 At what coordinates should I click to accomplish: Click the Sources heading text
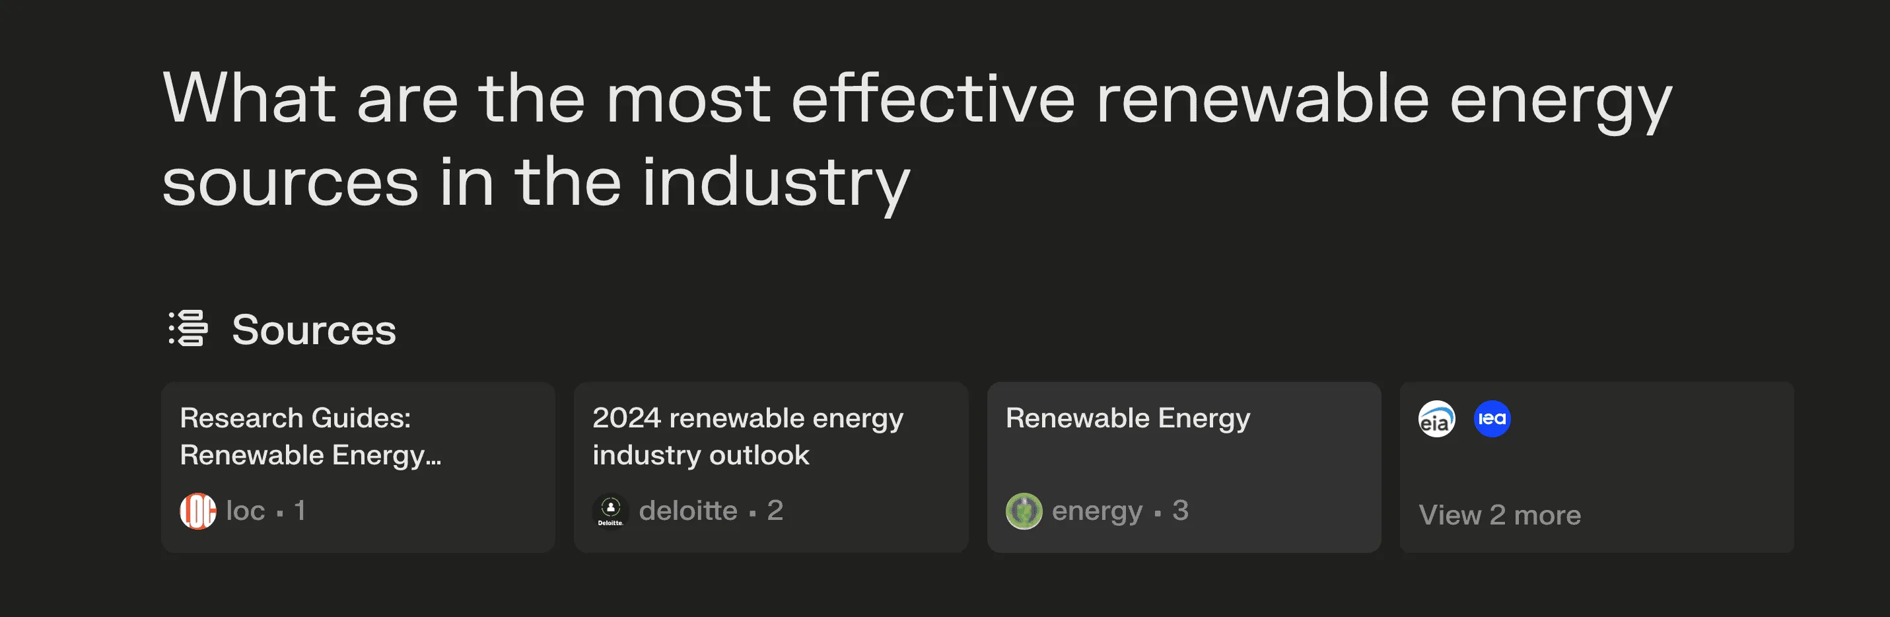click(314, 330)
